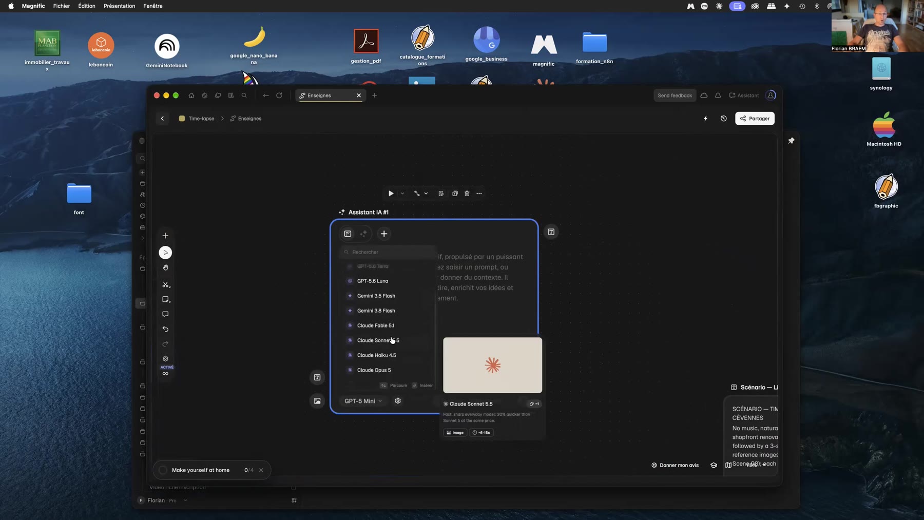The image size is (924, 520).
Task: Switch to the sparkle AI mode icon
Action: [363, 234]
